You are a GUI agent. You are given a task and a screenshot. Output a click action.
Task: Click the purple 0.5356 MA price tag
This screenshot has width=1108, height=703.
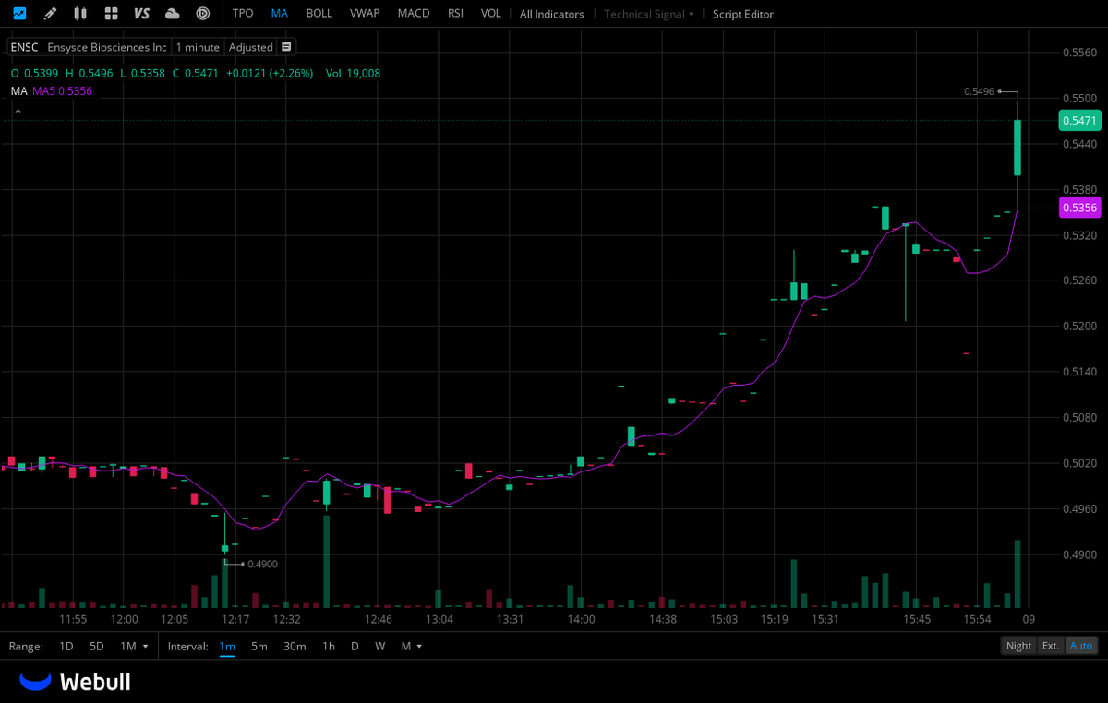point(1079,208)
